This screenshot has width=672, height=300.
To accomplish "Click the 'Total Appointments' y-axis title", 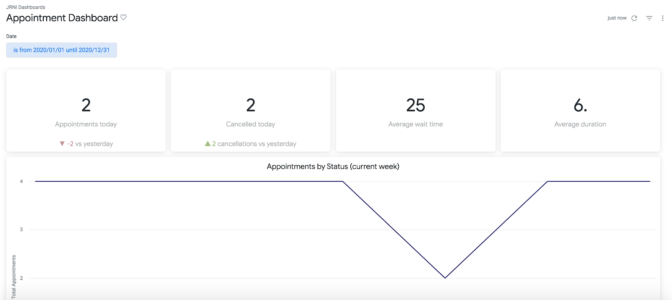I will coord(14,277).
